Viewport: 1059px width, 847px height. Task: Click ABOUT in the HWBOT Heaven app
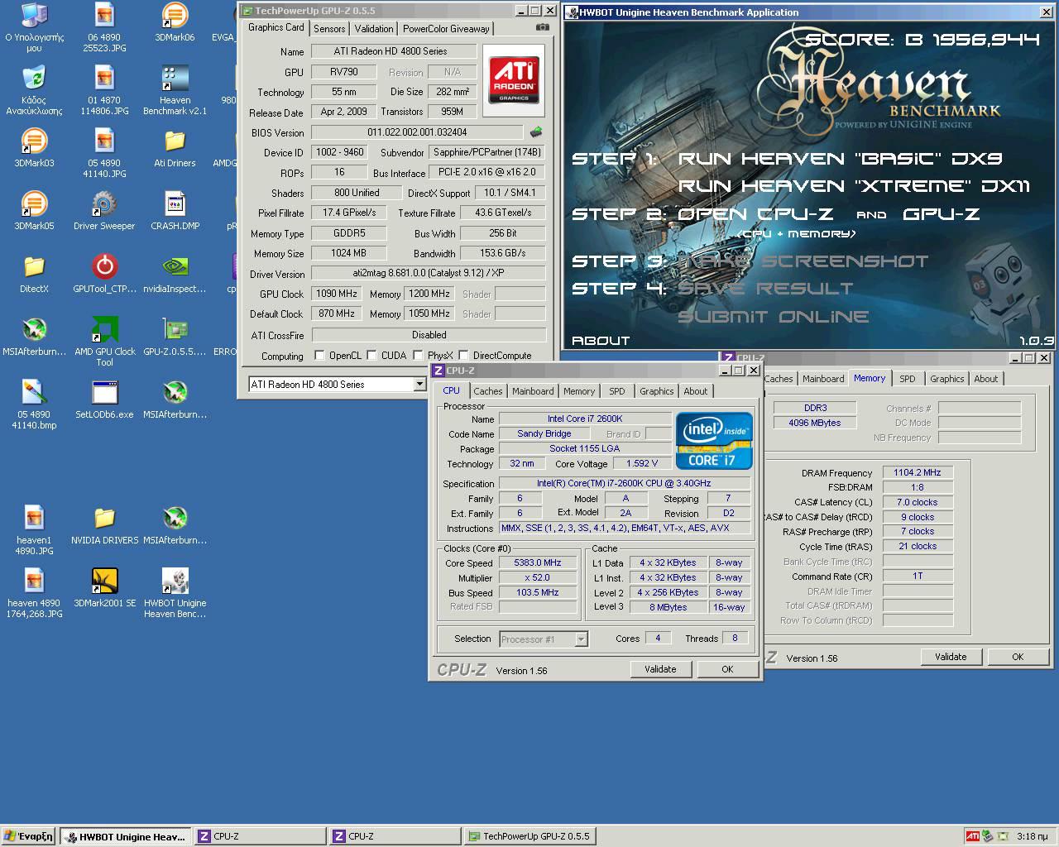[601, 340]
